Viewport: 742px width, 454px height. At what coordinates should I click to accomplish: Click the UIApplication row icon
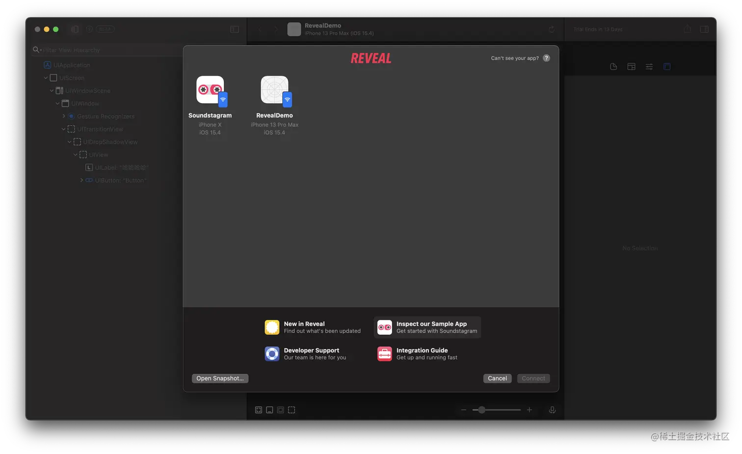tap(48, 65)
